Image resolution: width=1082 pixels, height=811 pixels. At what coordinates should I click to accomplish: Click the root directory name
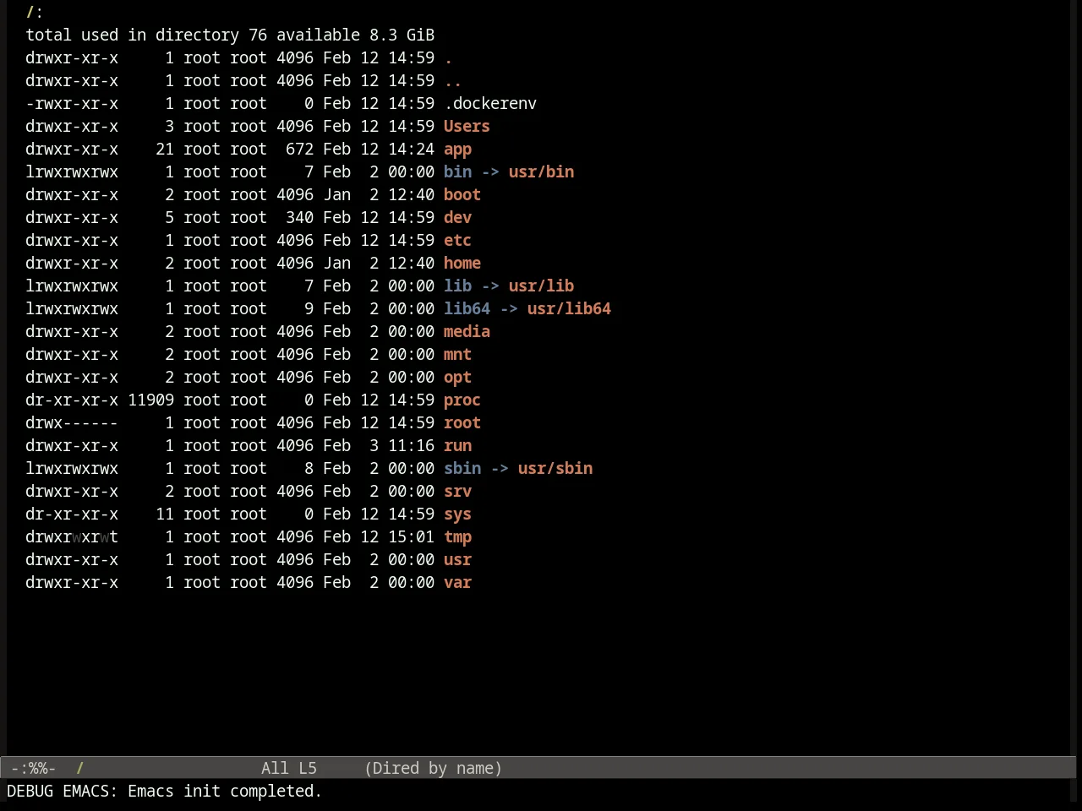click(x=462, y=423)
